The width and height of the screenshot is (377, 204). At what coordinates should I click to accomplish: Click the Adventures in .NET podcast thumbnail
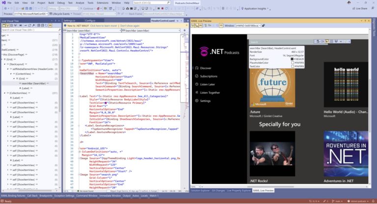pyautogui.click(x=346, y=154)
